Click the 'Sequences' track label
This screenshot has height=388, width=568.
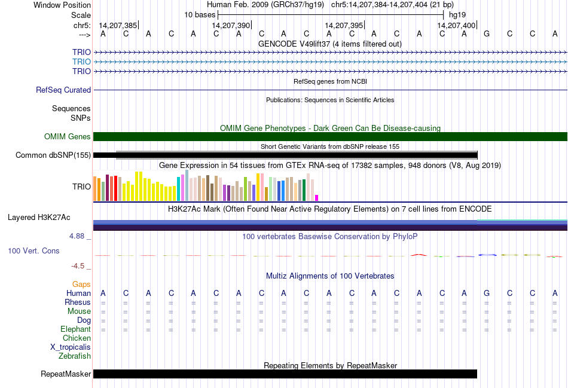coord(71,108)
